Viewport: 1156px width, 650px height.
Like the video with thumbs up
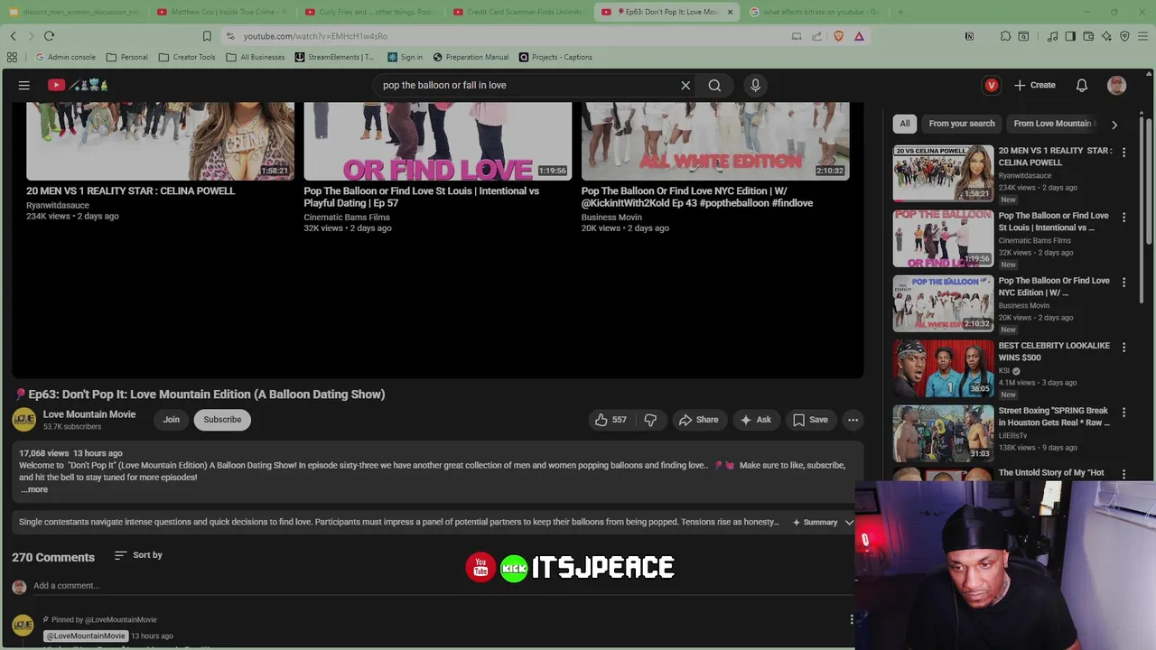coord(611,420)
